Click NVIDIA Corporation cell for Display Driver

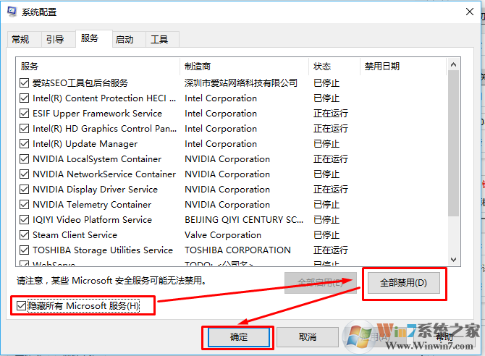coord(227,190)
